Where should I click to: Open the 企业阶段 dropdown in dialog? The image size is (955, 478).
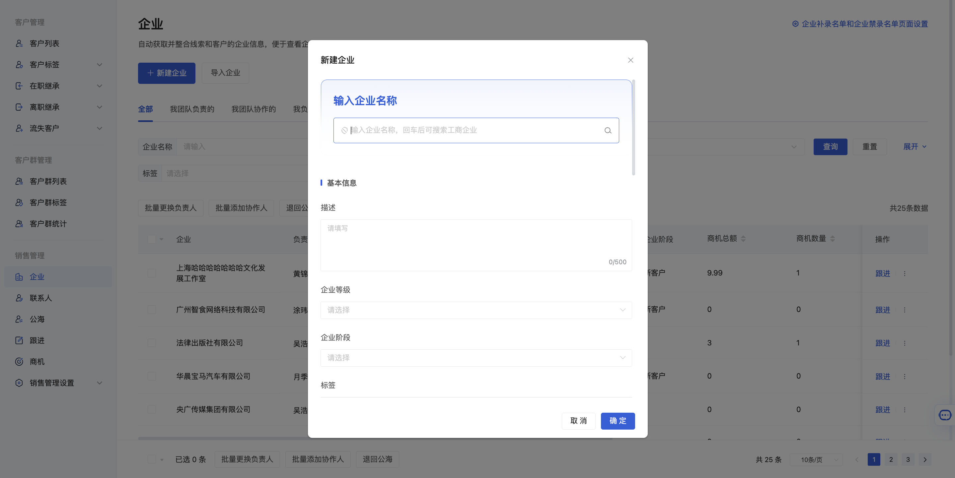click(x=476, y=358)
